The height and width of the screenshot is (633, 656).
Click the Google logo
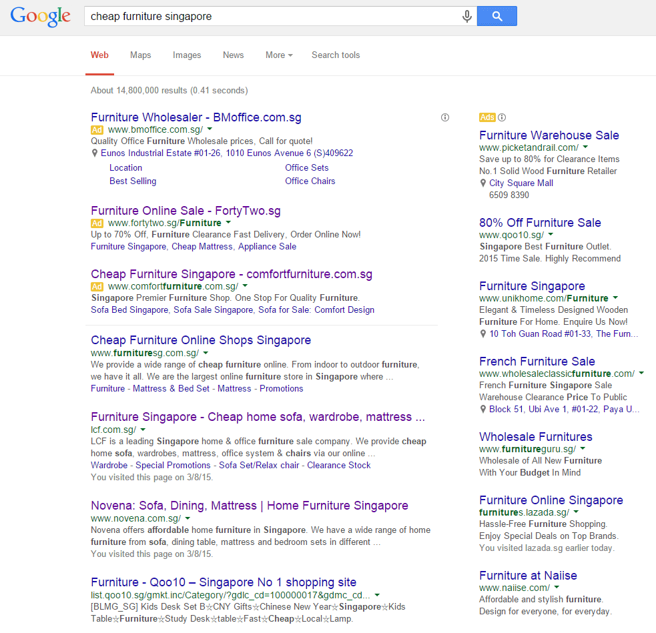39,17
